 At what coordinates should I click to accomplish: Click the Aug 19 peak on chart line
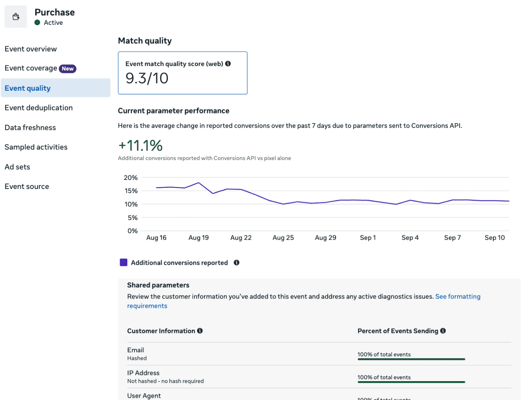[x=199, y=183]
